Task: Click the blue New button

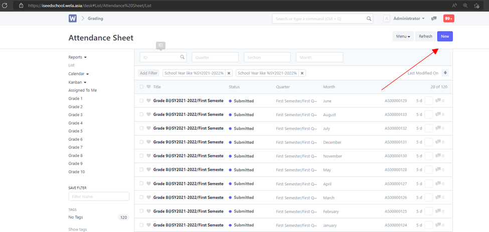Action: pos(444,37)
